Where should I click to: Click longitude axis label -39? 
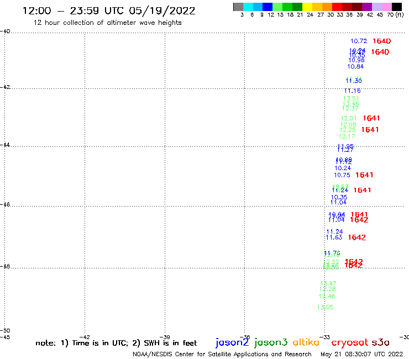point(165,337)
